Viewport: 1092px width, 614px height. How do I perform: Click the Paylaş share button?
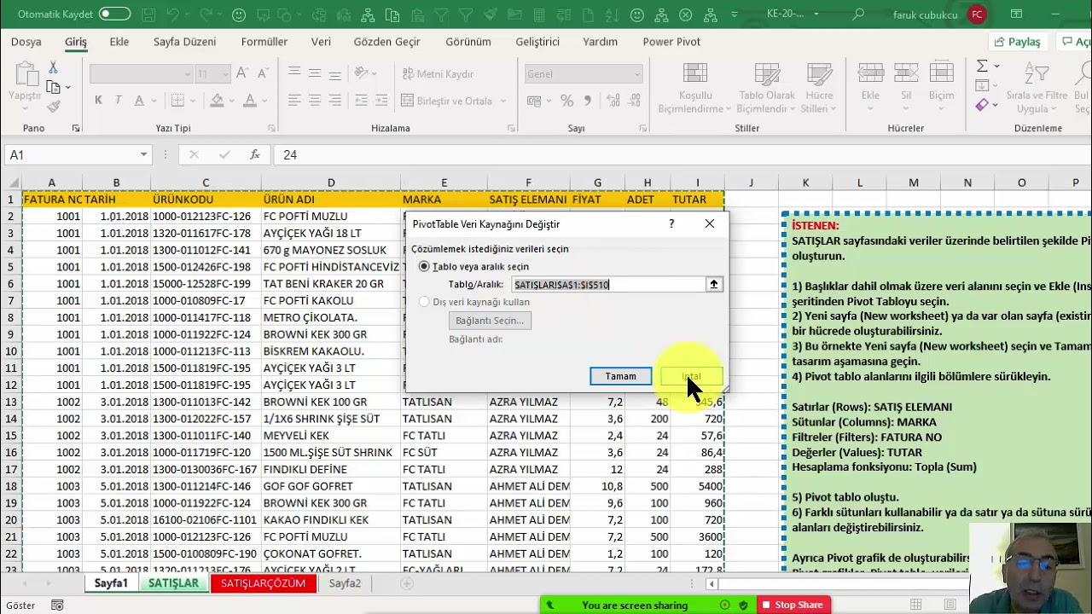point(1017,42)
